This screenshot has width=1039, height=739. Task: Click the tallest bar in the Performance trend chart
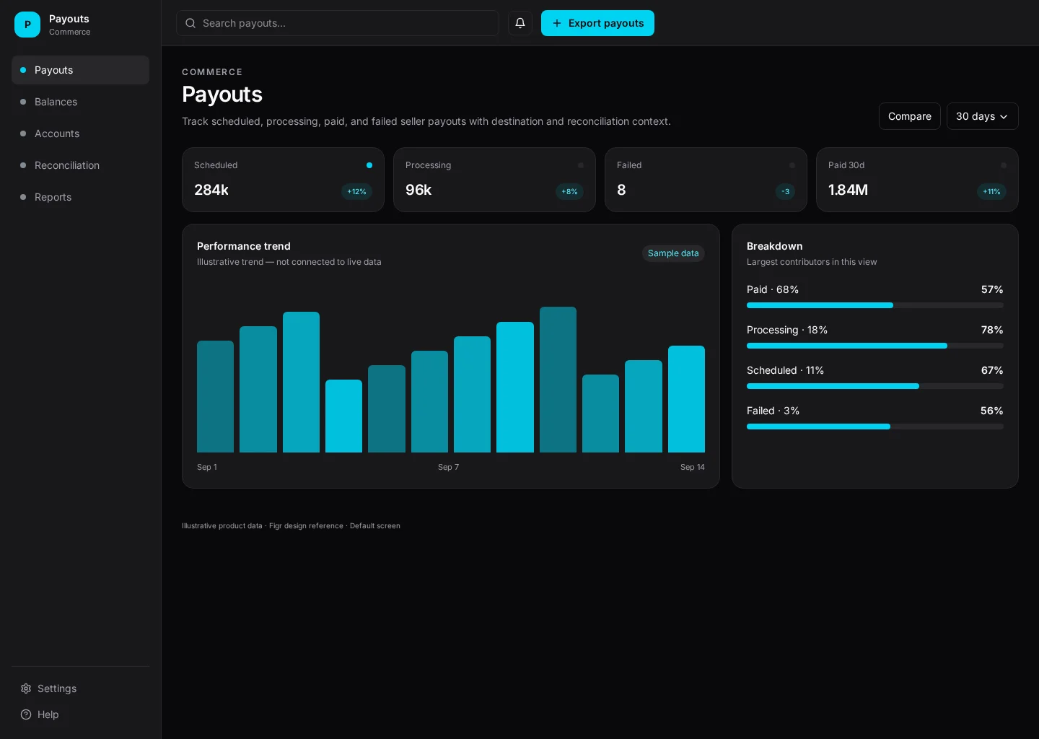tap(558, 380)
